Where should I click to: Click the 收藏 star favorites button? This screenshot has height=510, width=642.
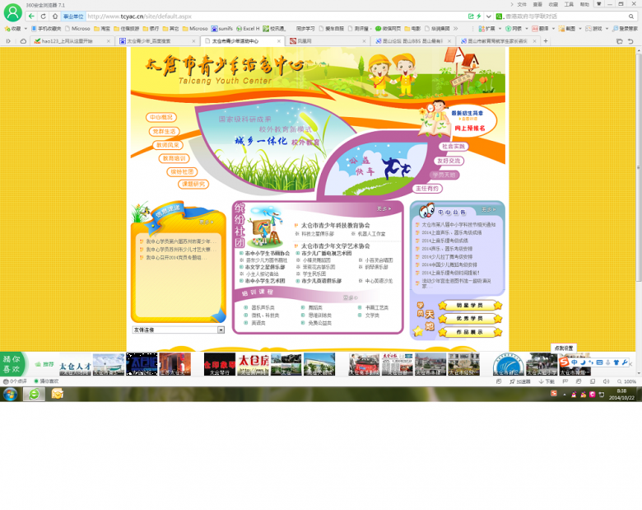(x=12, y=29)
